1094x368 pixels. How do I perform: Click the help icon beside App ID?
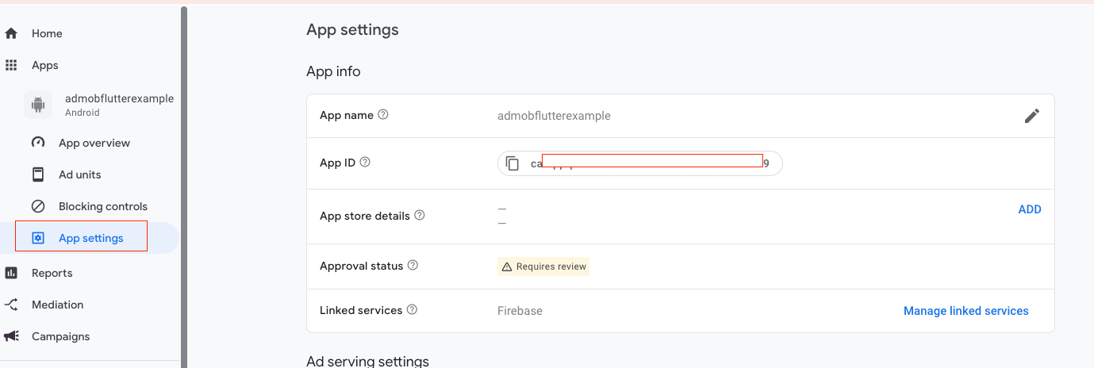[365, 163]
